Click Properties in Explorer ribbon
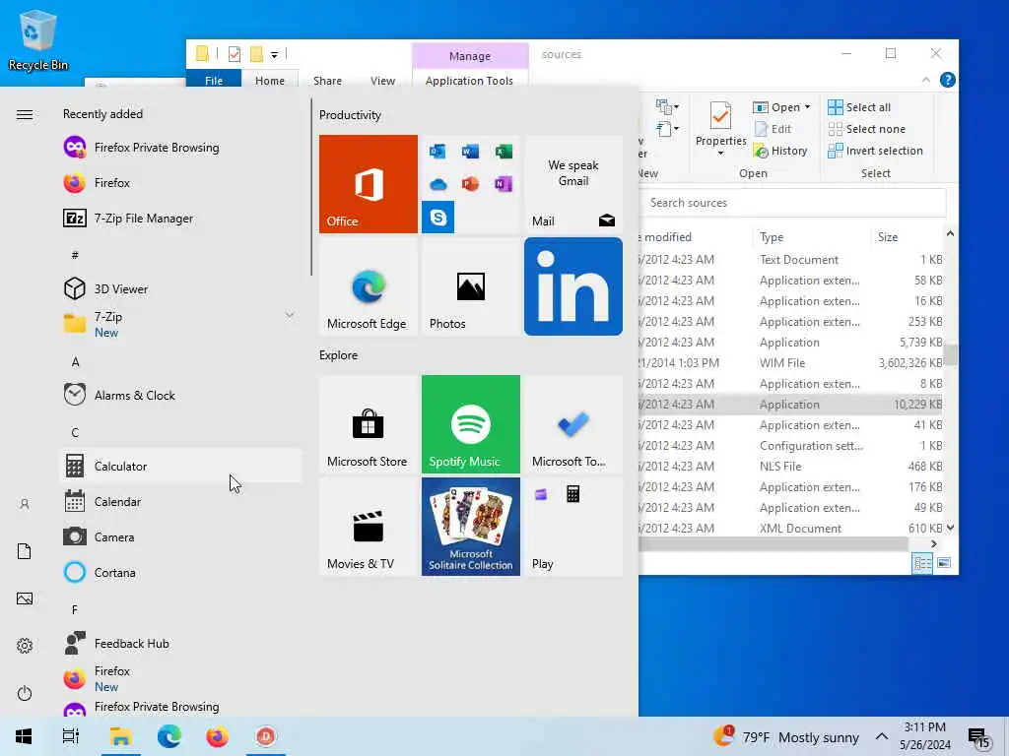 (720, 129)
